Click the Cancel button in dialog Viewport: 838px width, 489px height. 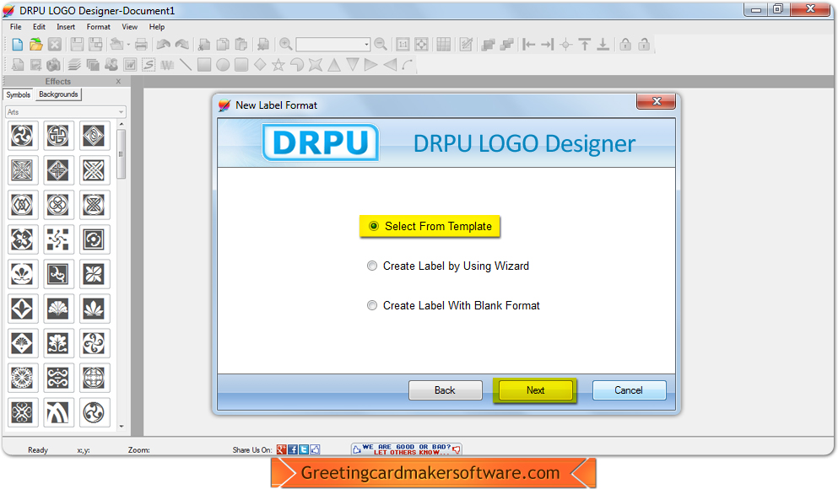pos(629,390)
